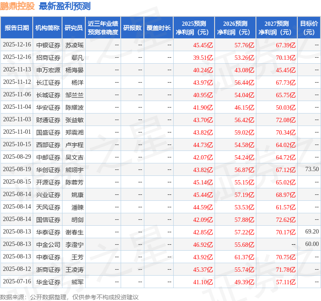This screenshot has width=321, height=301.
Task: Click the 2026 forecast value 59.02亿
Action: (244, 132)
